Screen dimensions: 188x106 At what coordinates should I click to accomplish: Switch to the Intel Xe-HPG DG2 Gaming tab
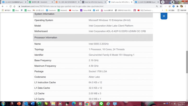(94, 2)
